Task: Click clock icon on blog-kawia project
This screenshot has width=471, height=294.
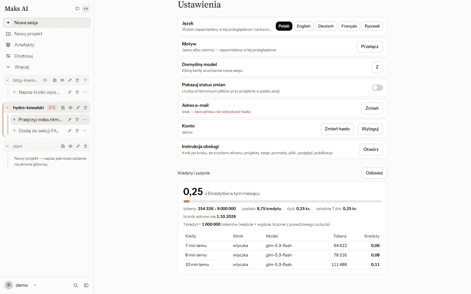Action: (x=45, y=80)
